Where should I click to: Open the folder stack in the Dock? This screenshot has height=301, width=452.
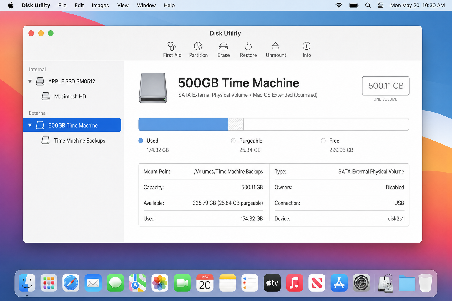coord(407,283)
